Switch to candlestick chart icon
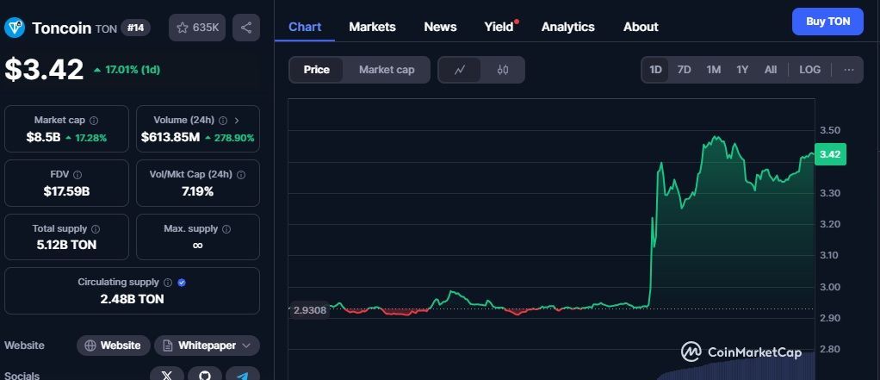Viewport: 880px width, 380px height. coord(503,70)
